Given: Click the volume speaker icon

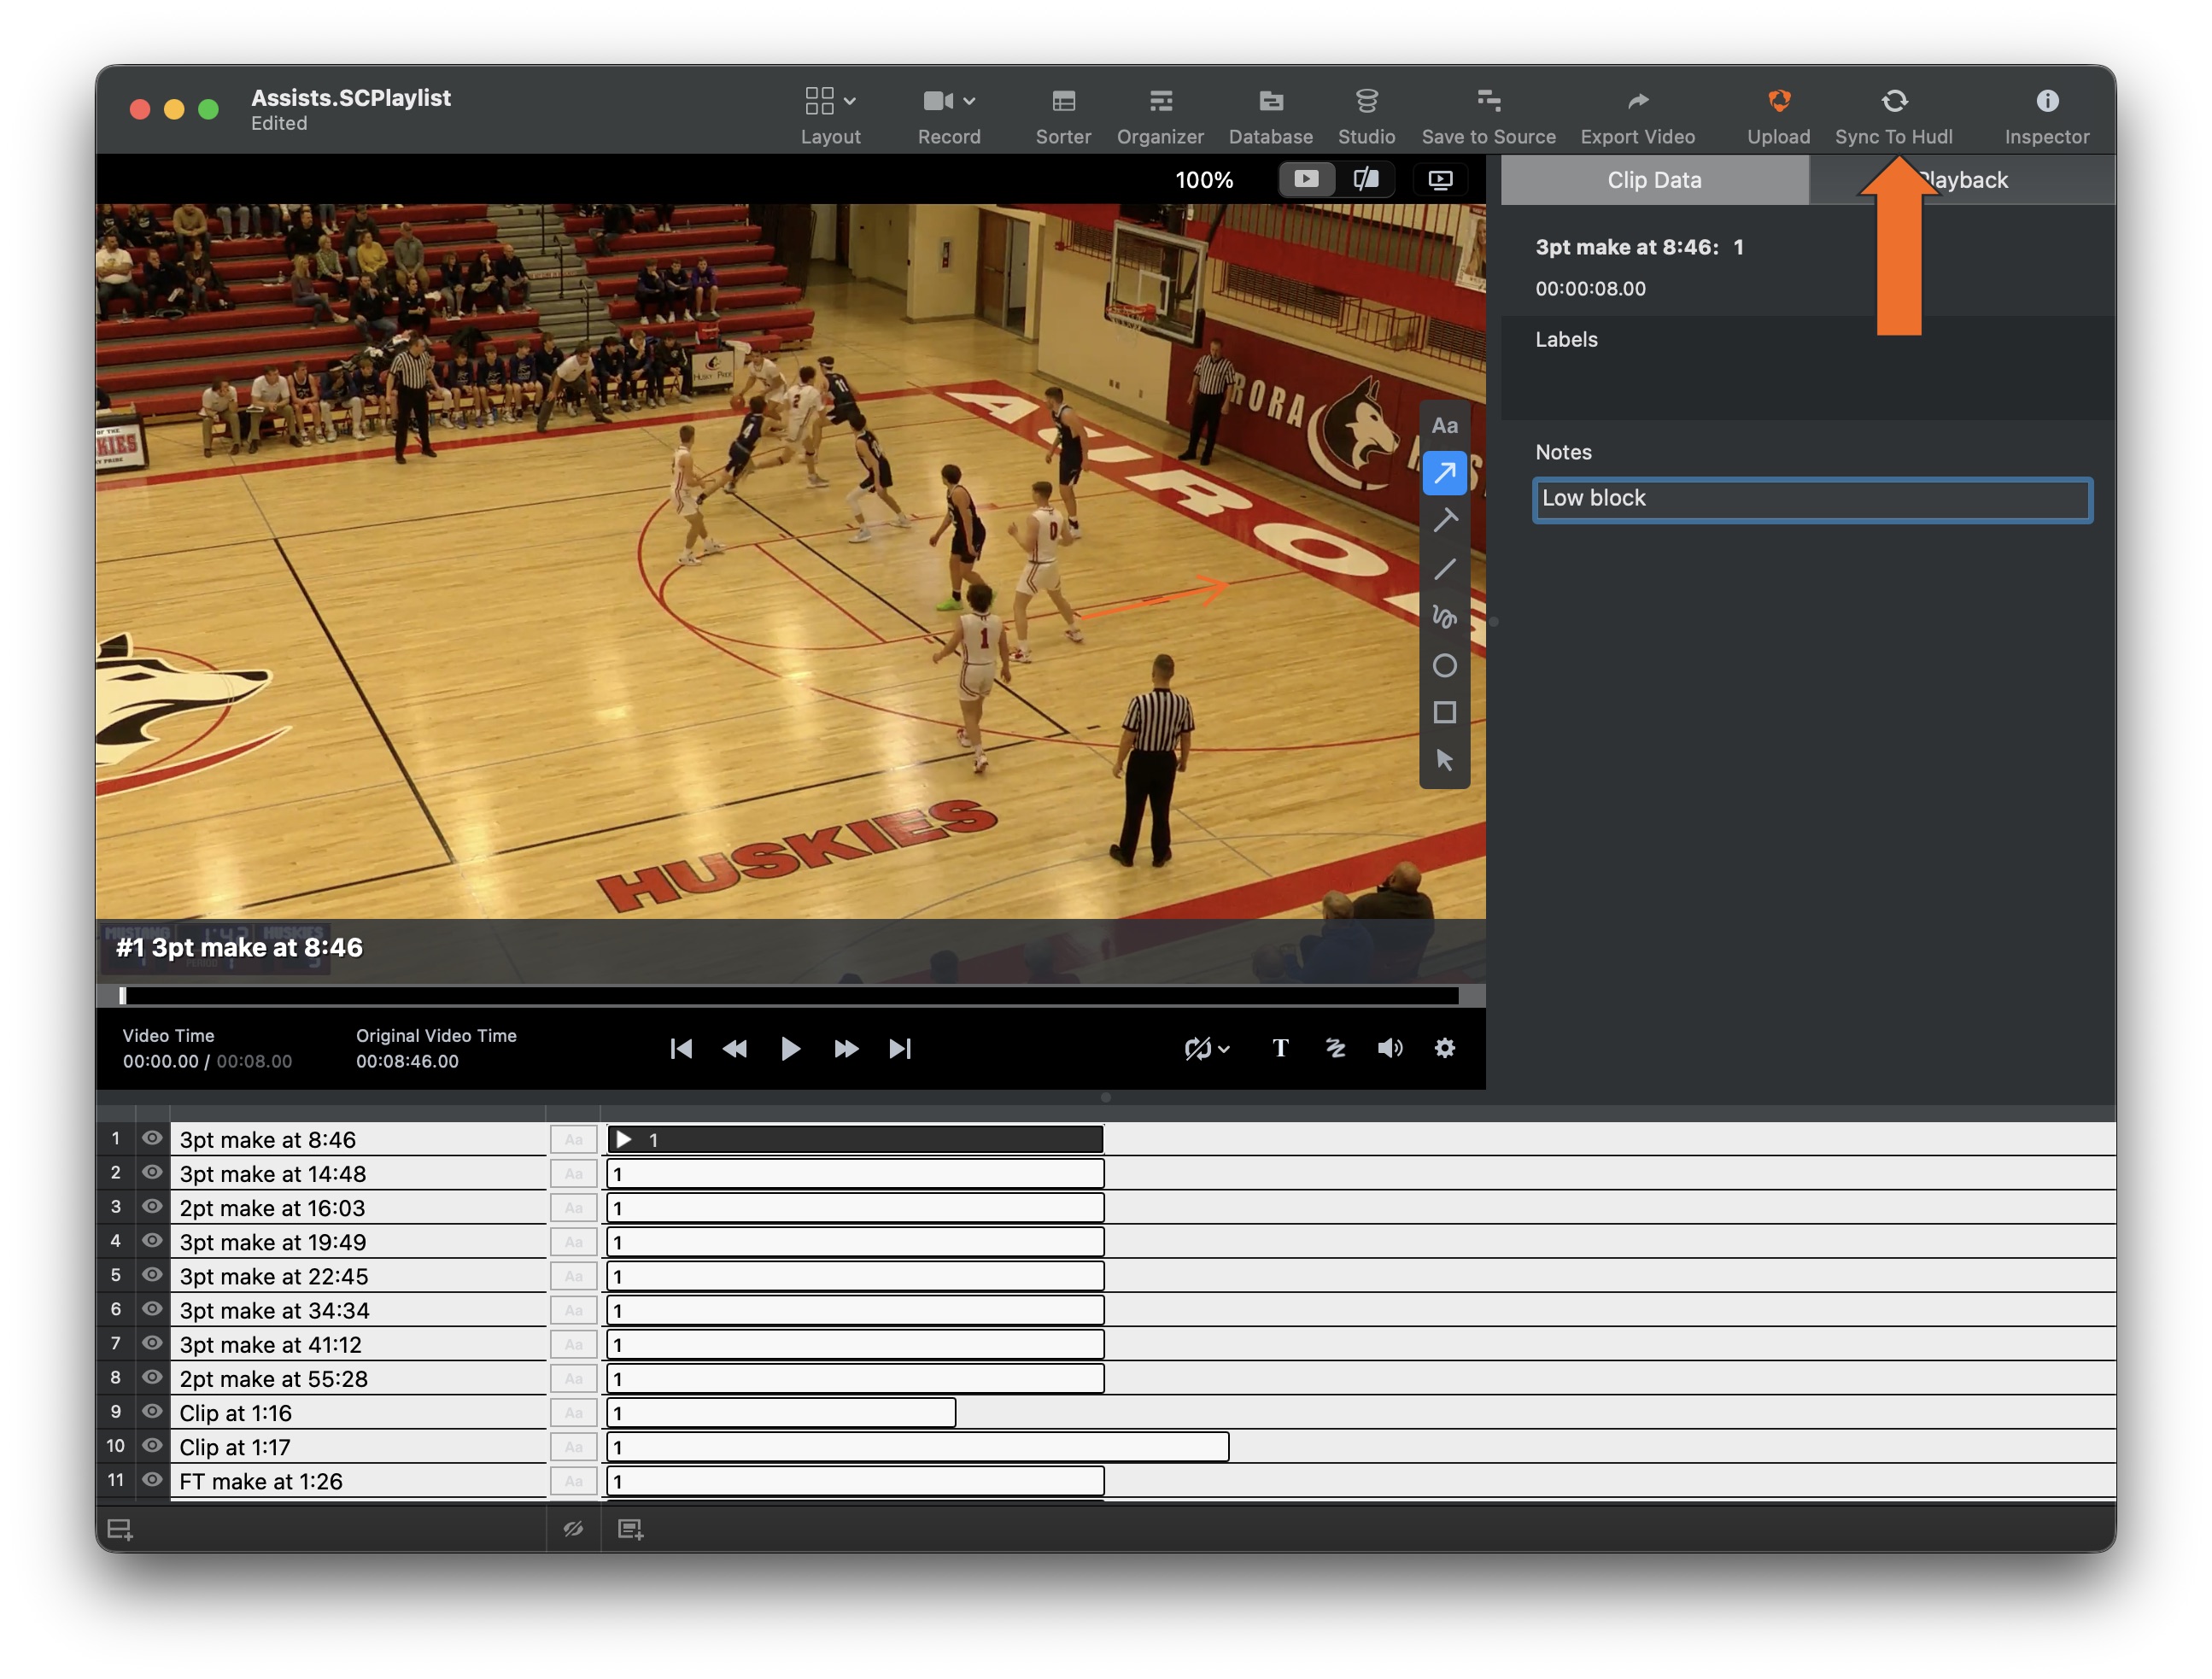Looking at the screenshot, I should coord(1389,1048).
